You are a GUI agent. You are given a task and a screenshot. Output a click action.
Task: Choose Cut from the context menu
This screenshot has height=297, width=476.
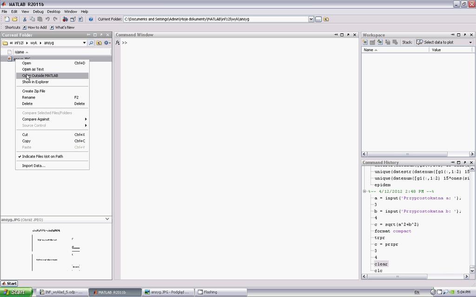(52, 135)
